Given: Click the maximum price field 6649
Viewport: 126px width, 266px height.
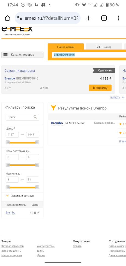Looking at the screenshot, I should [33, 135].
